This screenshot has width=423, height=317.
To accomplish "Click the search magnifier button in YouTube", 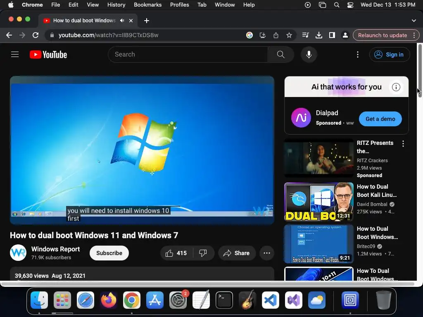I will pyautogui.click(x=280, y=54).
